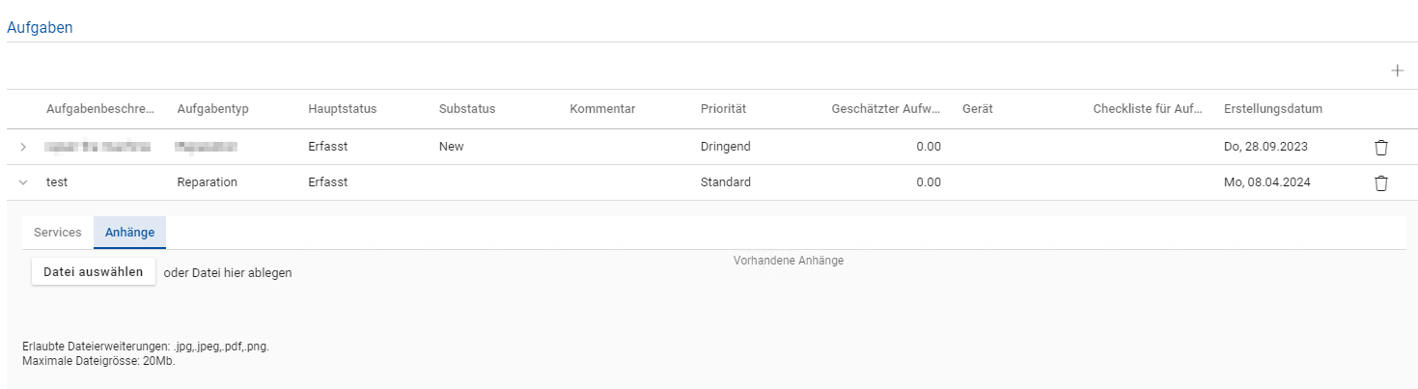Click the Datei auswählen button
This screenshot has width=1418, height=389.
pyautogui.click(x=94, y=271)
